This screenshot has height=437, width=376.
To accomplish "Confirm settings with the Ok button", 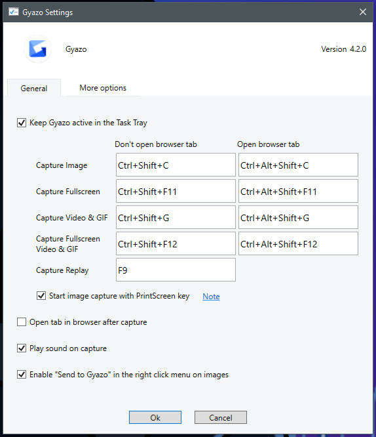I will click(155, 417).
